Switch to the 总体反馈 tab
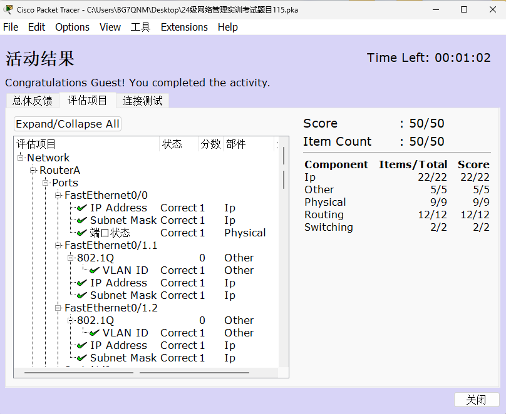Image resolution: width=506 pixels, height=414 pixels. coord(33,101)
